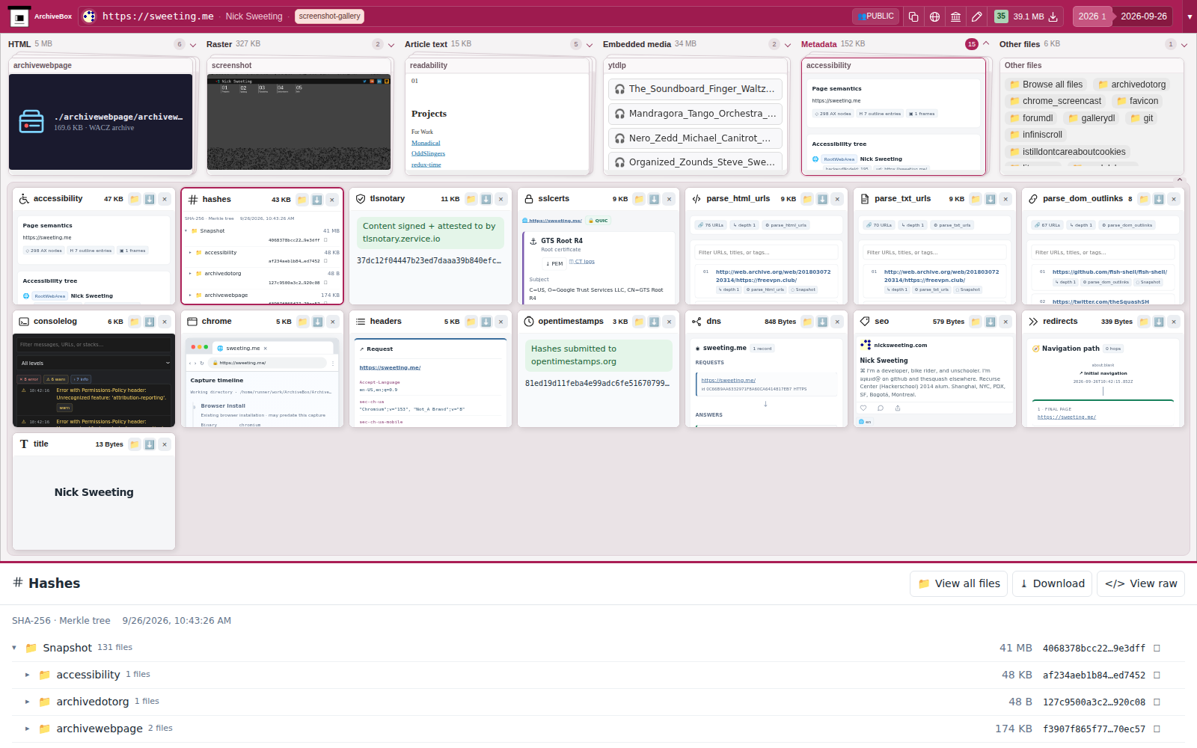Image resolution: width=1197 pixels, height=748 pixels.
Task: Expand the Raster category chevron
Action: (391, 45)
